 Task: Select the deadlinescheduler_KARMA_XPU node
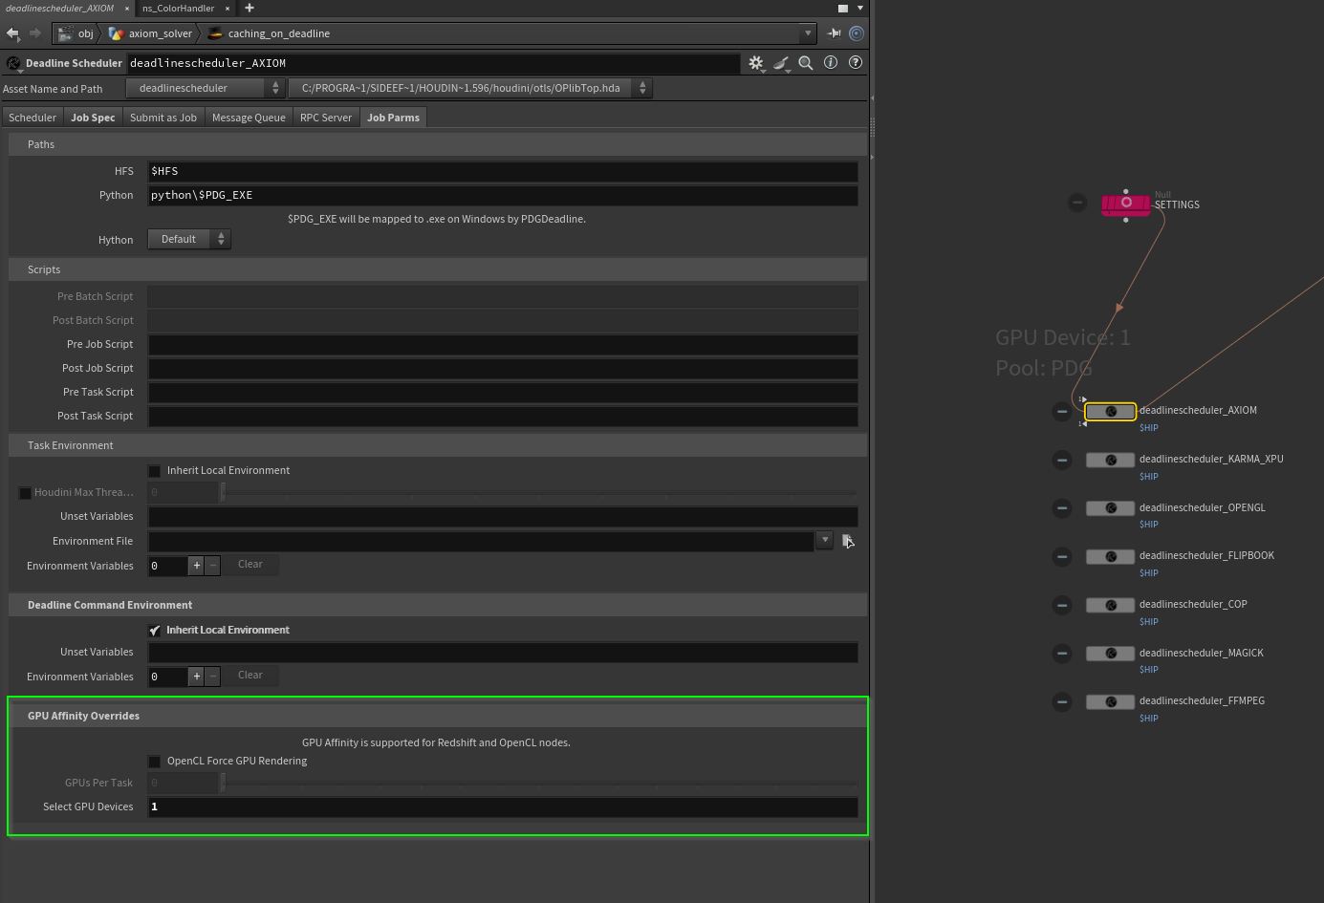pos(1111,461)
